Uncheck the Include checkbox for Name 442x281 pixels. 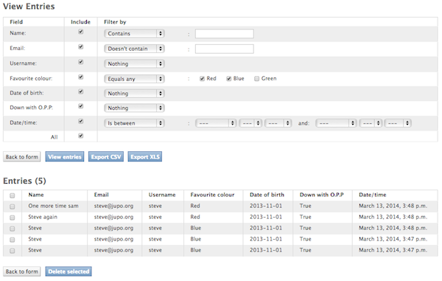[x=80, y=32]
